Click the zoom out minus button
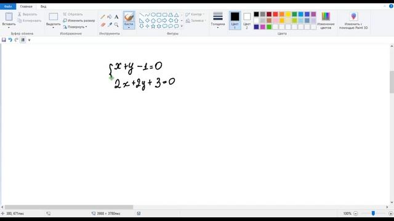The height and width of the screenshot is (221, 394). [x=356, y=214]
